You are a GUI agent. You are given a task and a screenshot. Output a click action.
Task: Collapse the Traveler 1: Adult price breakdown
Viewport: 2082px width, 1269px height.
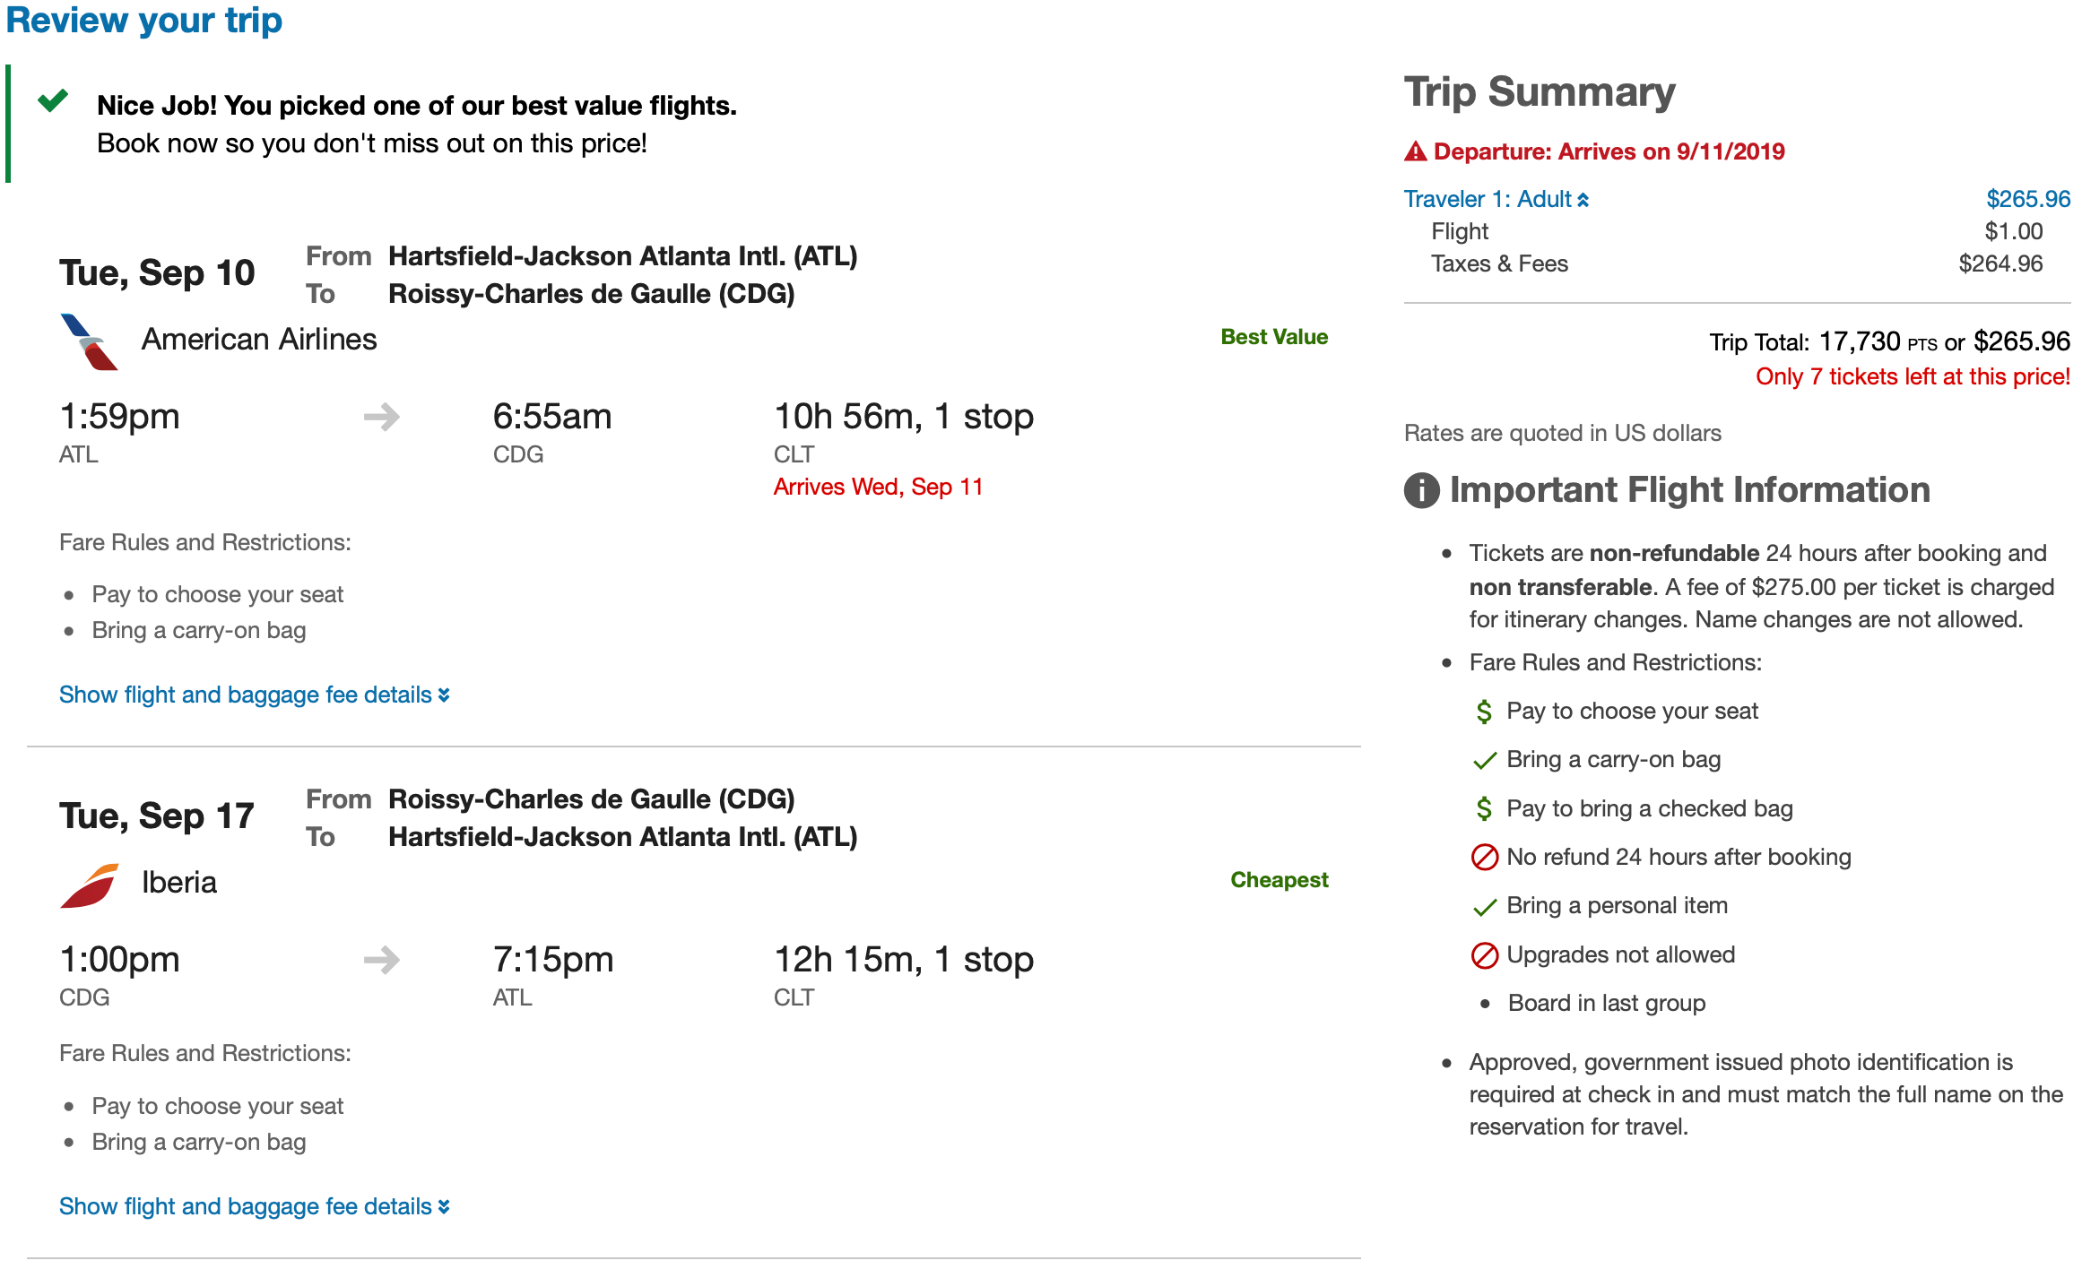tap(1496, 199)
